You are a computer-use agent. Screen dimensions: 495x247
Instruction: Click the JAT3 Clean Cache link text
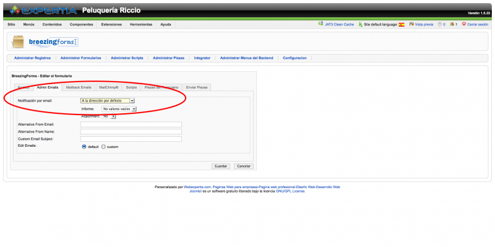339,25
